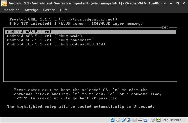Pick the Debug video=LVDS-1:d boot entry

click(x=56, y=44)
